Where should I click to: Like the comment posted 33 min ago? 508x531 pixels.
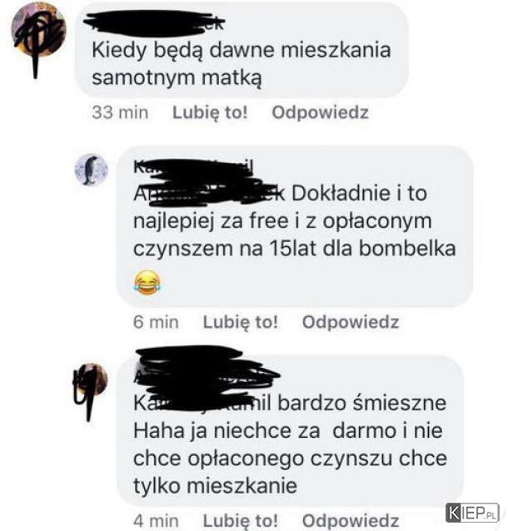pos(210,112)
